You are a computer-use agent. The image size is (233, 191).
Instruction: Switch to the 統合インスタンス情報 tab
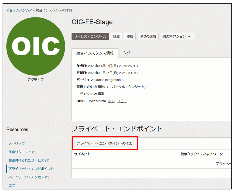click(x=95, y=53)
